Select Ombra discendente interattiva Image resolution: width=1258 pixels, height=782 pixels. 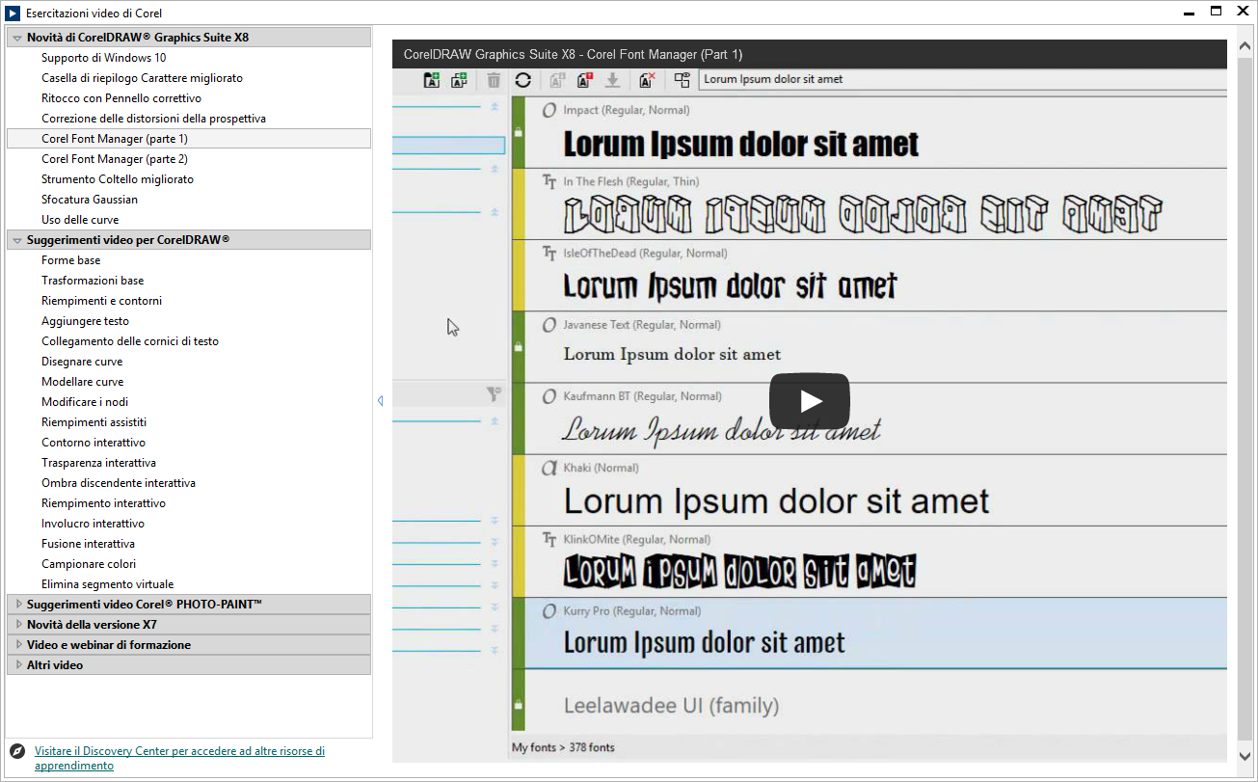119,483
